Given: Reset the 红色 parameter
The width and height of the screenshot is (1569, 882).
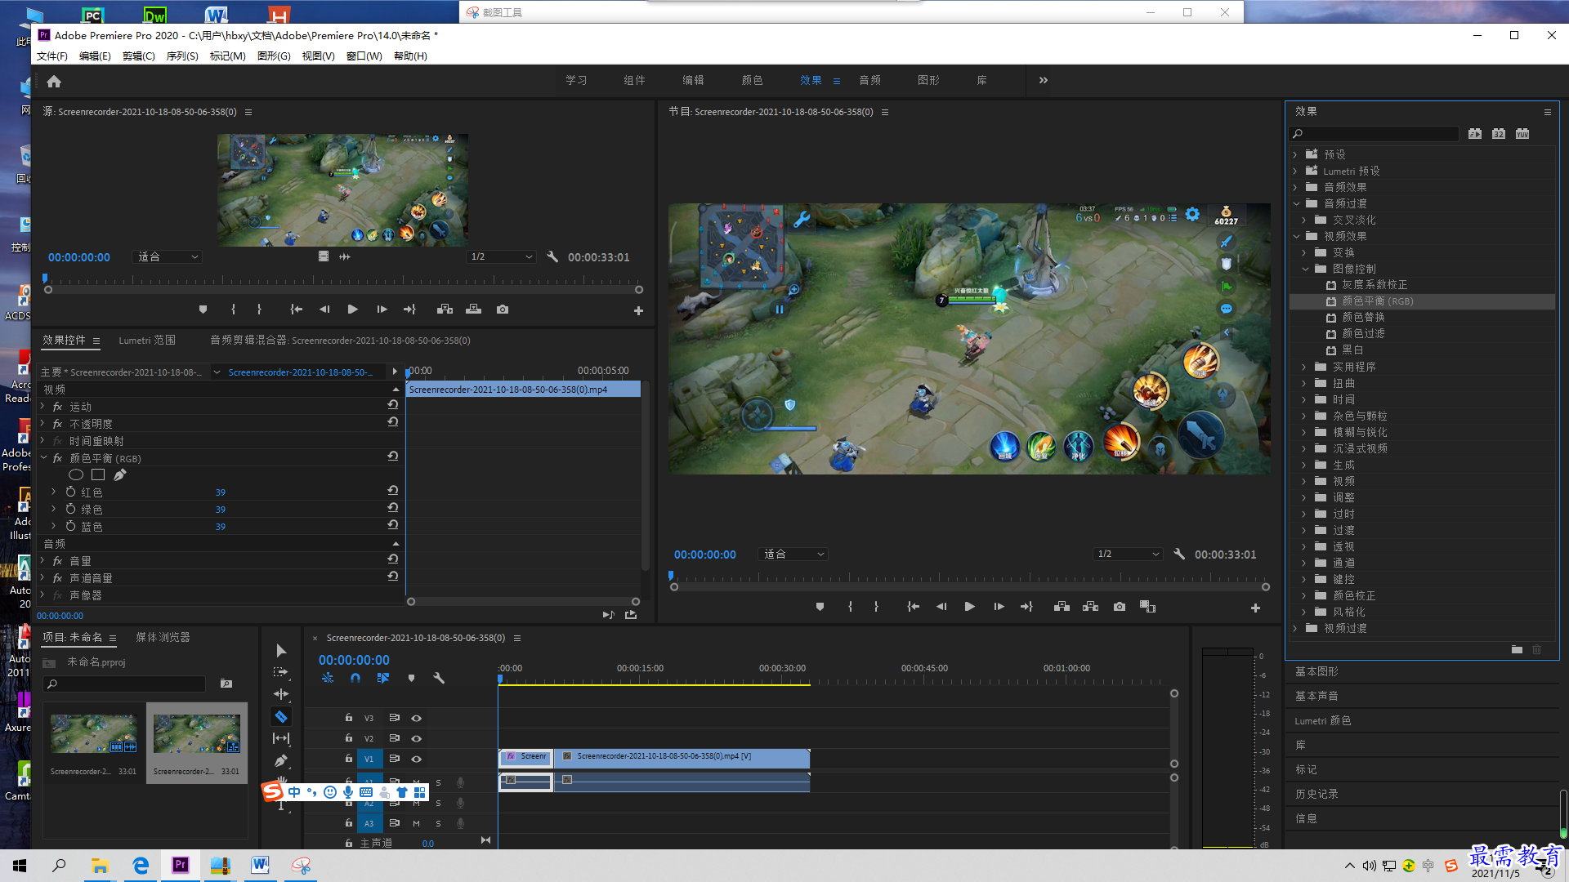Looking at the screenshot, I should click(393, 491).
